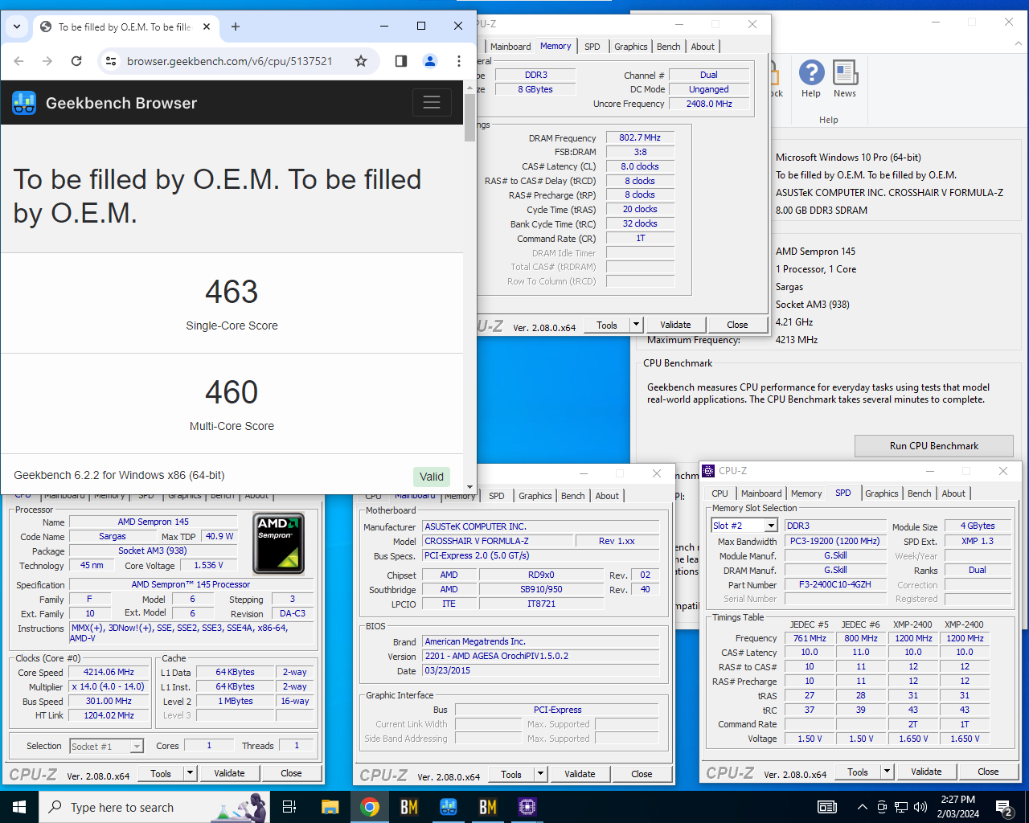The image size is (1029, 823).
Task: Open Windows Start menu
Action: (19, 807)
